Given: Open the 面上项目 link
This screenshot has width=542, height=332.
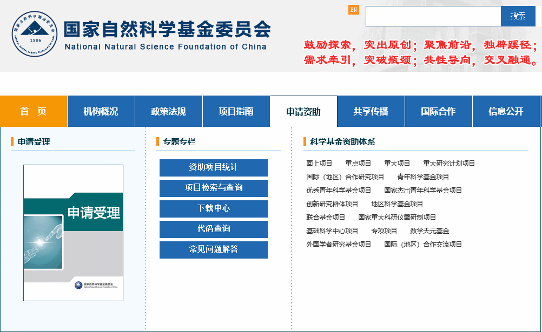Looking at the screenshot, I should (x=319, y=164).
